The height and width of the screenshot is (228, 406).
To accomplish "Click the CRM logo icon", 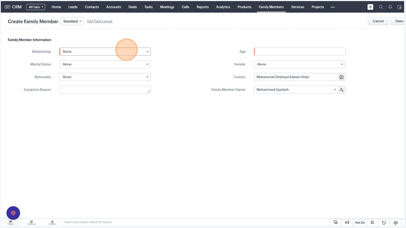I will pyautogui.click(x=7, y=7).
